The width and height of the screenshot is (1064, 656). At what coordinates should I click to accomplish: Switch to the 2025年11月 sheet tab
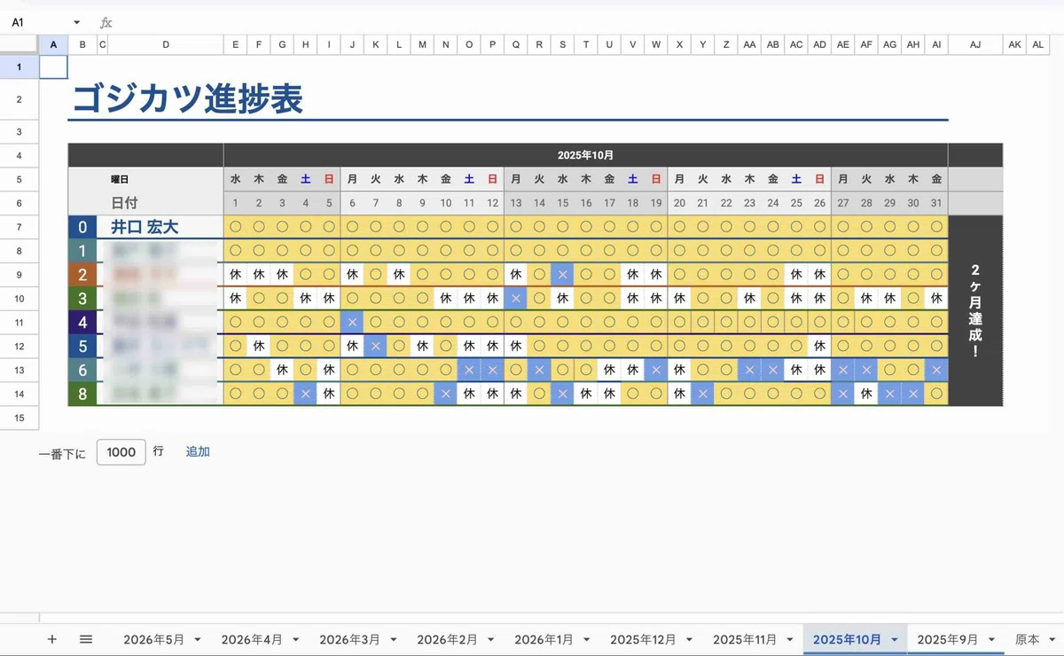745,639
